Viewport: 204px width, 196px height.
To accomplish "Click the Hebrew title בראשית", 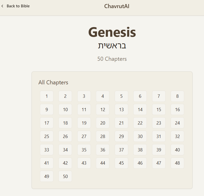I will tap(112, 46).
